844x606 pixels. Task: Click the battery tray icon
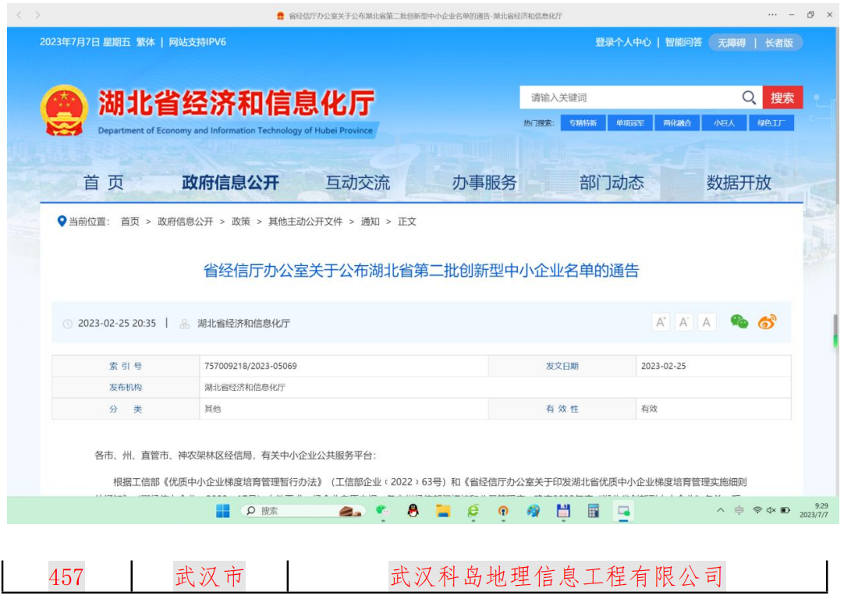point(785,510)
